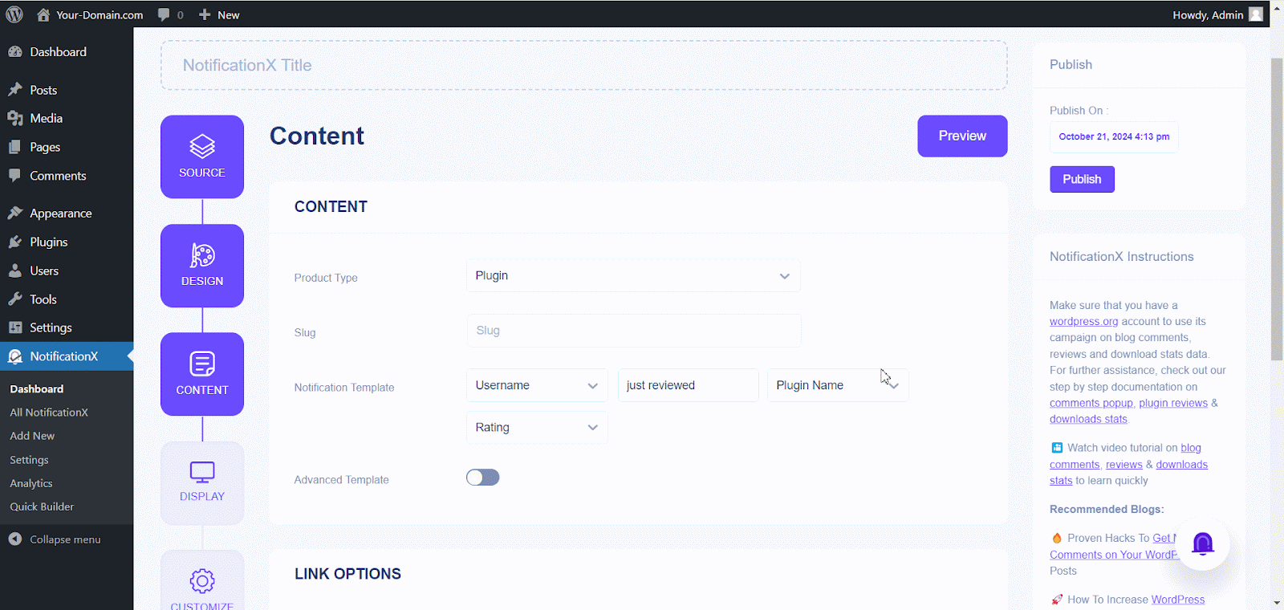Viewport: 1284px width, 610px height.
Task: Open the wordpress.org link
Action: [x=1083, y=321]
